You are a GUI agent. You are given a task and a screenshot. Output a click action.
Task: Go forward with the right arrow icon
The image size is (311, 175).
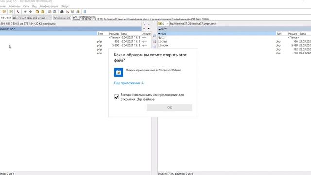pos(30,12)
